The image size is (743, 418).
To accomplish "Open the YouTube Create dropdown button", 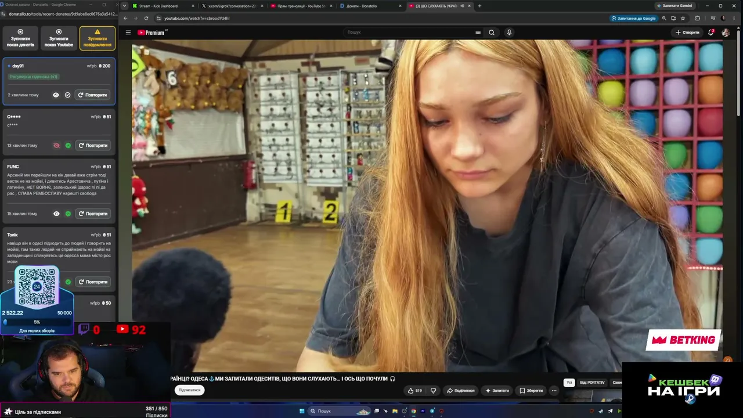I will click(x=688, y=33).
